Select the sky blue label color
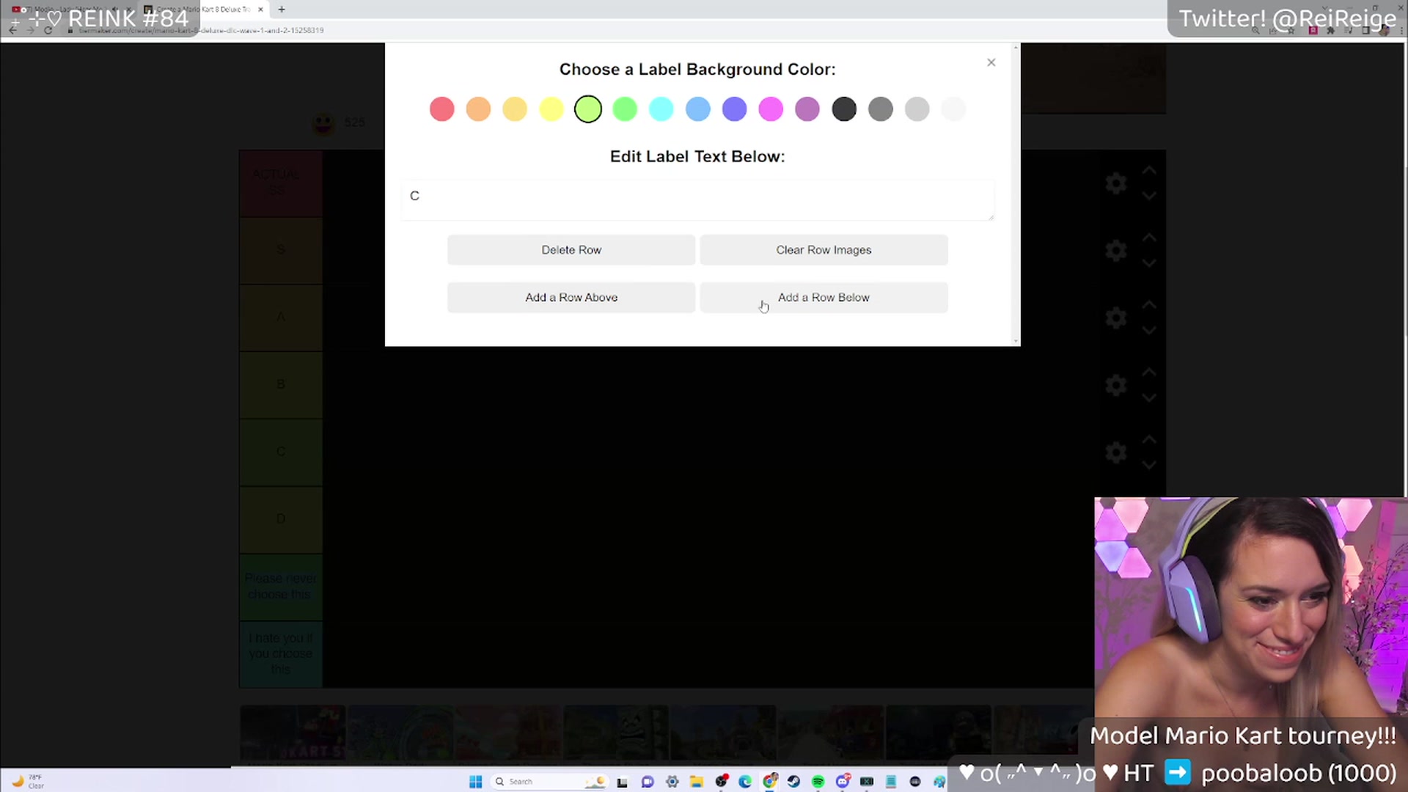The height and width of the screenshot is (792, 1408). [x=698, y=109]
